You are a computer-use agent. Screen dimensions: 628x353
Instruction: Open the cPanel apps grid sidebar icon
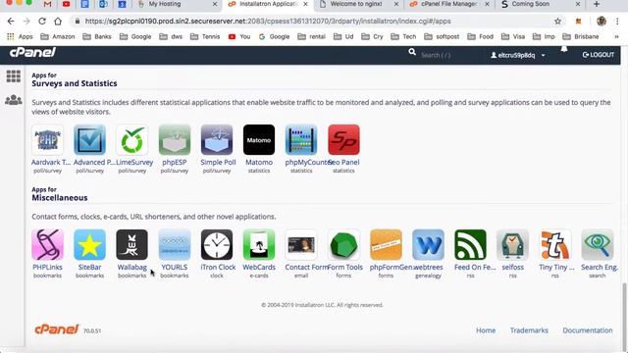point(13,76)
